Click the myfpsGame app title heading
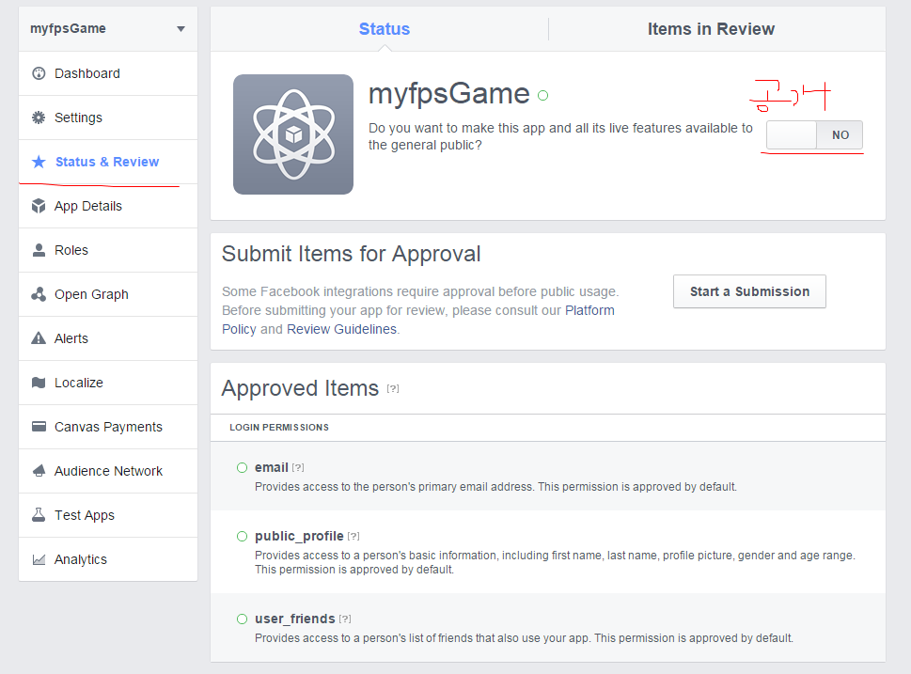Image resolution: width=911 pixels, height=674 pixels. (449, 94)
